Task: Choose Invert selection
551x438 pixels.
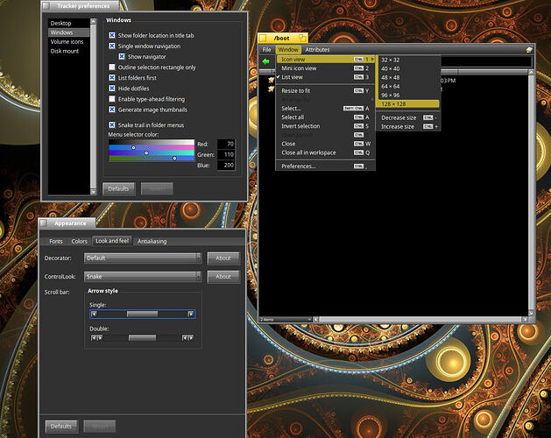Action: click(325, 126)
